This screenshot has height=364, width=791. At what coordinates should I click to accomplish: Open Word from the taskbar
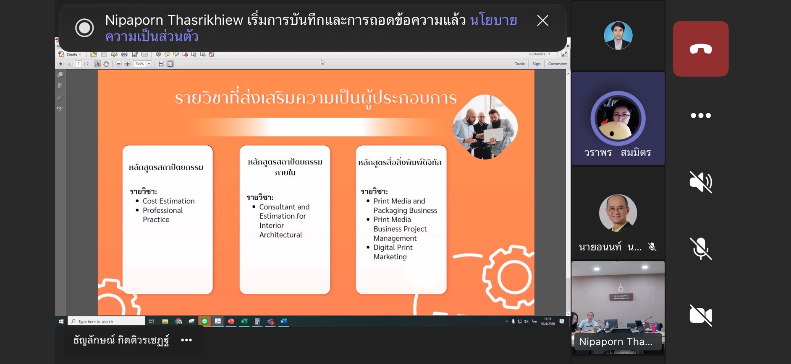point(284,321)
